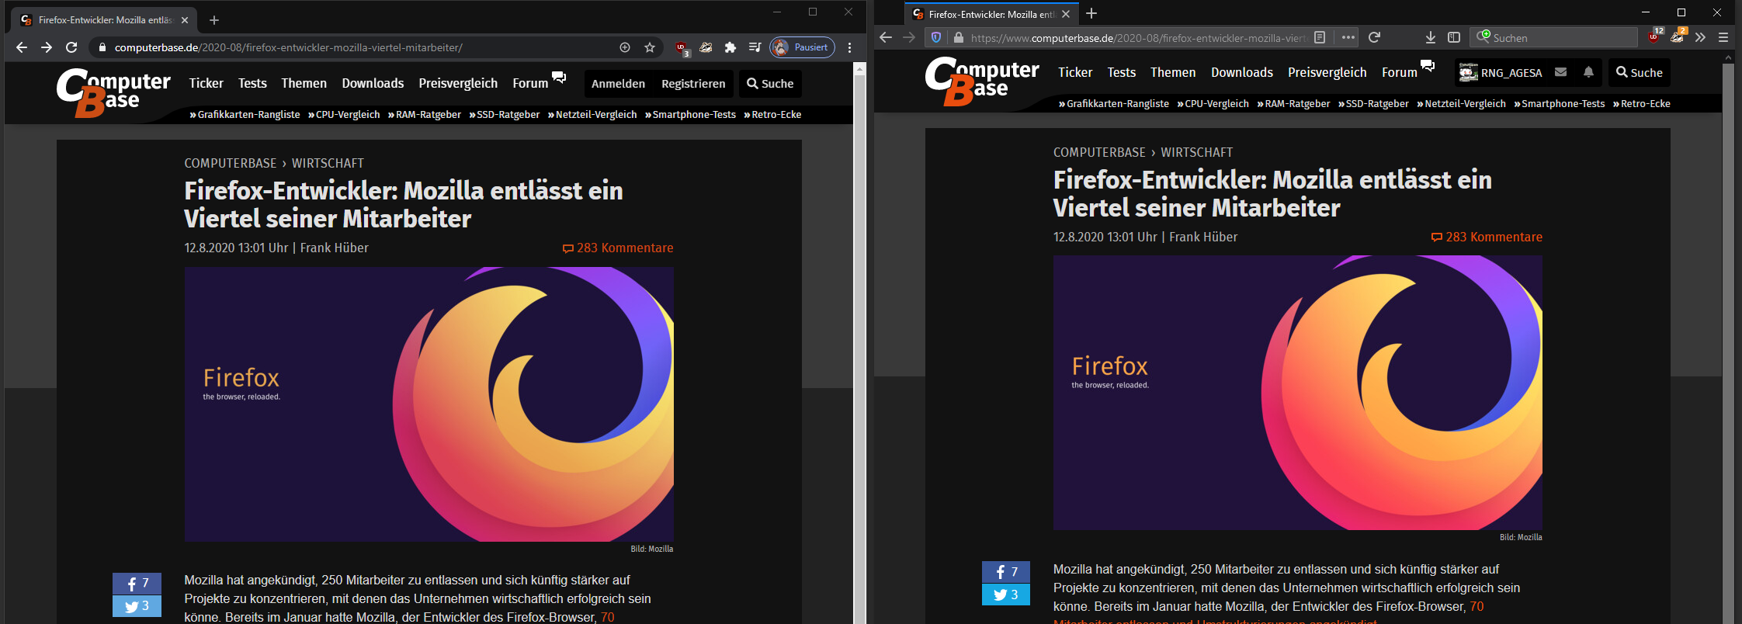
Task: Open Chrome three-dot menu
Action: click(850, 47)
